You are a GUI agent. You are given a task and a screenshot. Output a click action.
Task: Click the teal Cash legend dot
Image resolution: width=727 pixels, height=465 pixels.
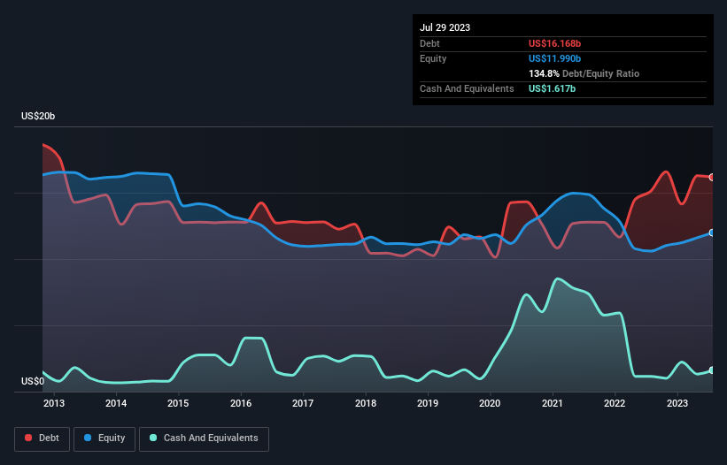pos(153,438)
